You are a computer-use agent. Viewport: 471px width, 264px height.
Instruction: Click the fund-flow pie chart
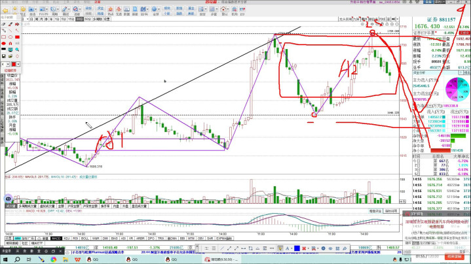coord(457,90)
